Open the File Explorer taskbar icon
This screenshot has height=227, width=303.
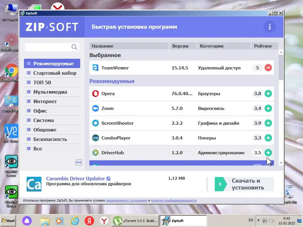[x=45, y=220]
